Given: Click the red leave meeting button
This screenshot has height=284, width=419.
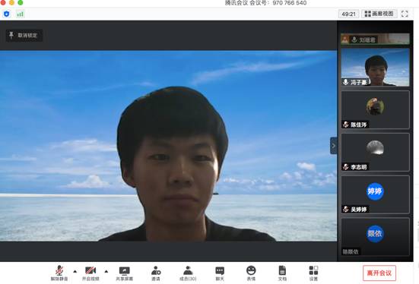Looking at the screenshot, I should pyautogui.click(x=379, y=273).
